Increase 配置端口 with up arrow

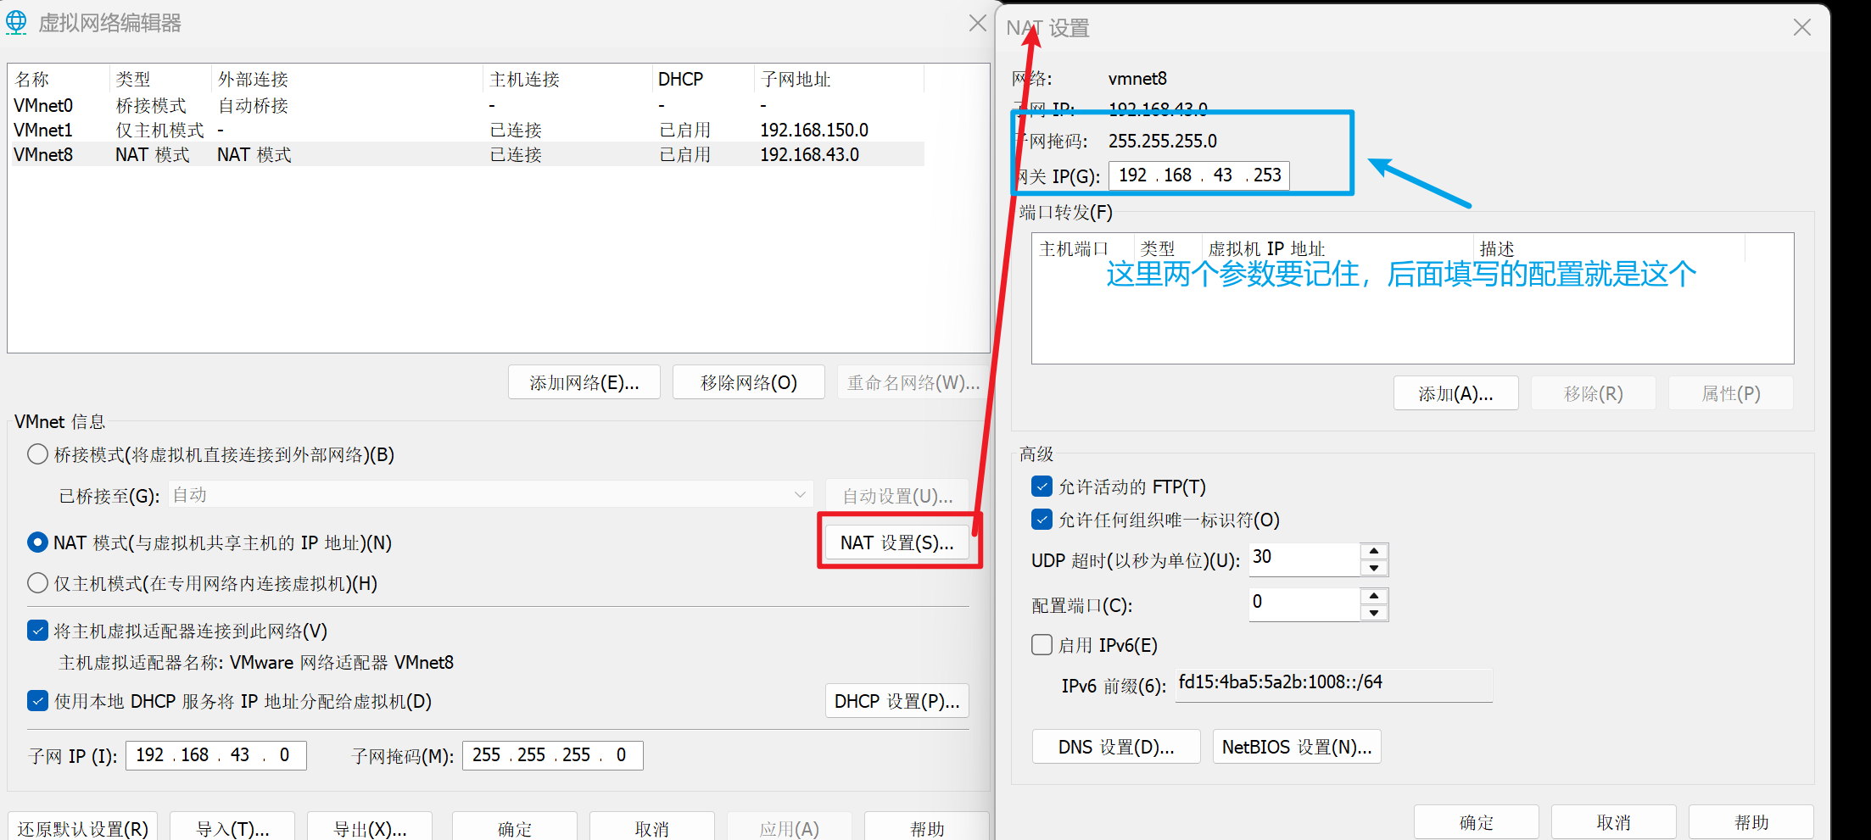(x=1374, y=596)
